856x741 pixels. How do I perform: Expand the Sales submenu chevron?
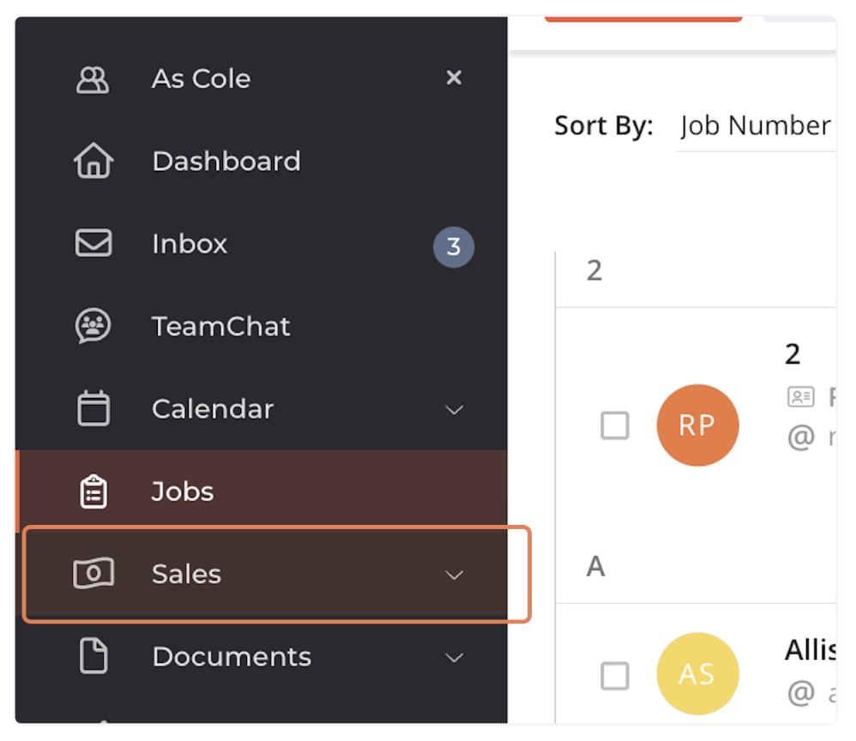pyautogui.click(x=455, y=575)
